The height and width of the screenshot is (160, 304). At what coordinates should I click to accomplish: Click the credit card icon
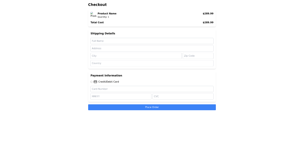[x=96, y=82]
